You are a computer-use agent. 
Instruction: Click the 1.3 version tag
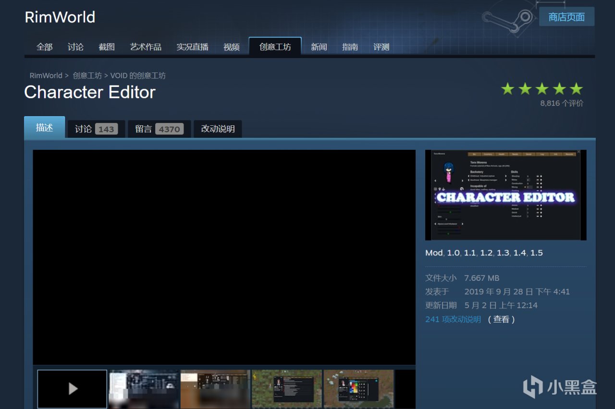click(x=503, y=253)
